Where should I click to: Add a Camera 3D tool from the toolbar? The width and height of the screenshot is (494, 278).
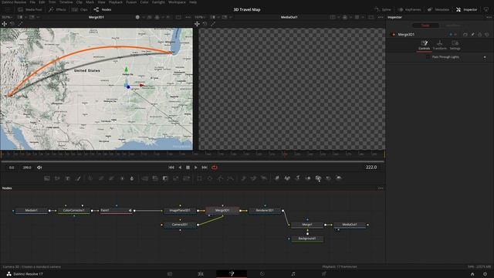[x=318, y=178]
